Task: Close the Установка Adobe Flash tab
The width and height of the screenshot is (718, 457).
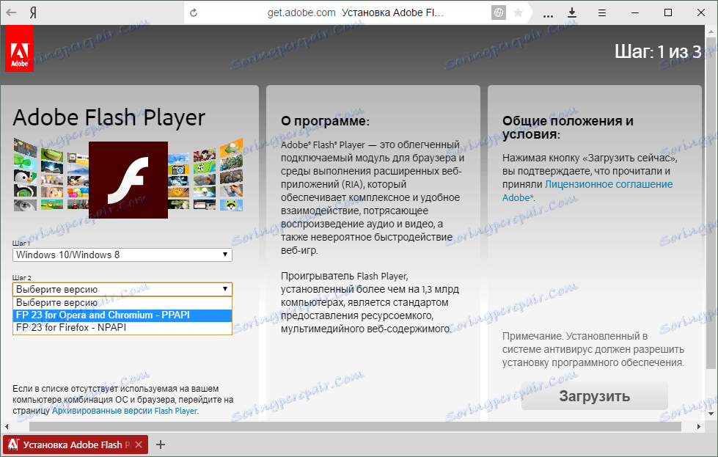Action: click(x=139, y=445)
